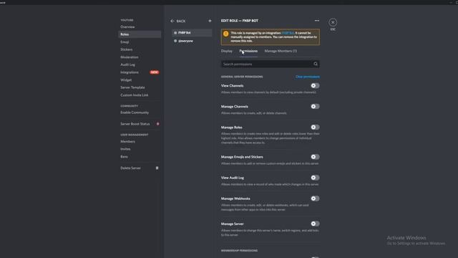This screenshot has width=458, height=258.
Task: Toggle the Manage Webhooks permission
Action: click(x=315, y=199)
